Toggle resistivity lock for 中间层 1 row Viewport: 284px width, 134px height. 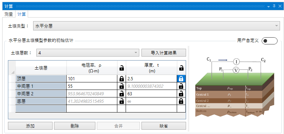(122, 86)
